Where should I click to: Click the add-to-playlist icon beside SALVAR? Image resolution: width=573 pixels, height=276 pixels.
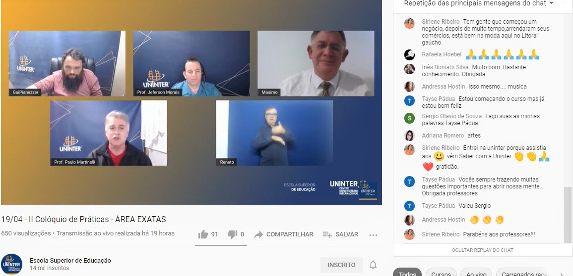click(327, 234)
